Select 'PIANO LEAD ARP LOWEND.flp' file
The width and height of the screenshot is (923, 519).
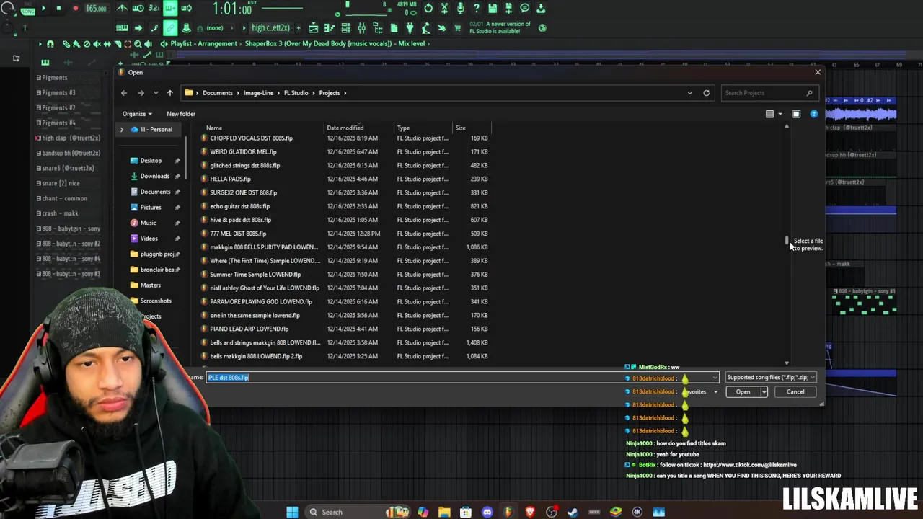click(x=249, y=329)
